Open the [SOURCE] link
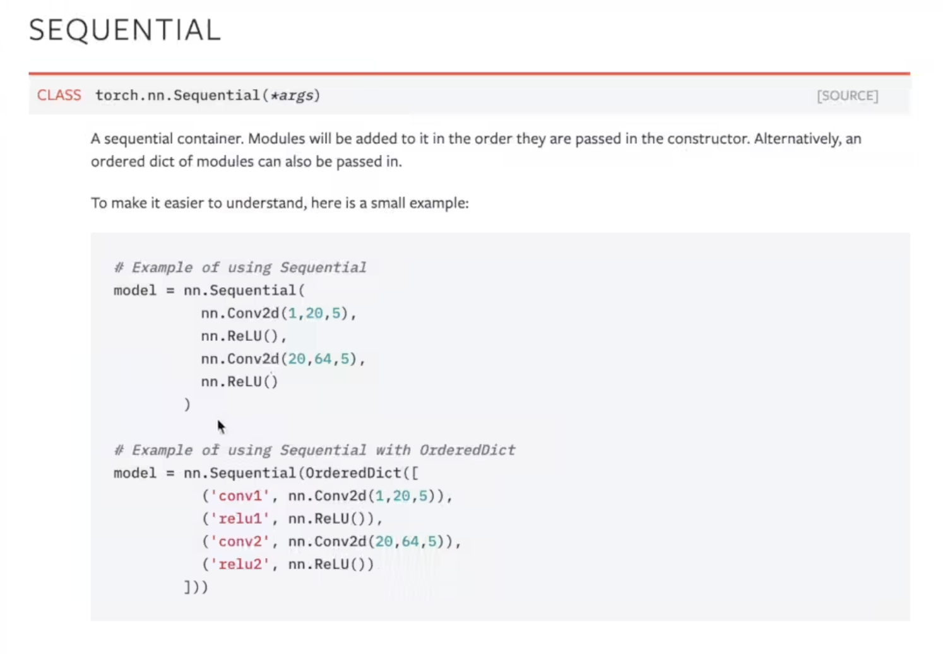This screenshot has height=654, width=943. pos(847,96)
